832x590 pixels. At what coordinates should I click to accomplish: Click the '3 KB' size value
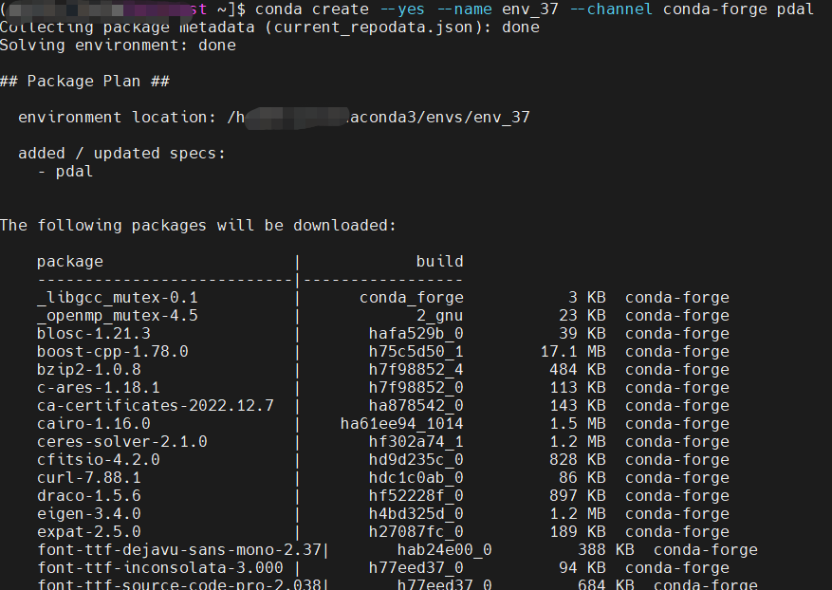[587, 298]
